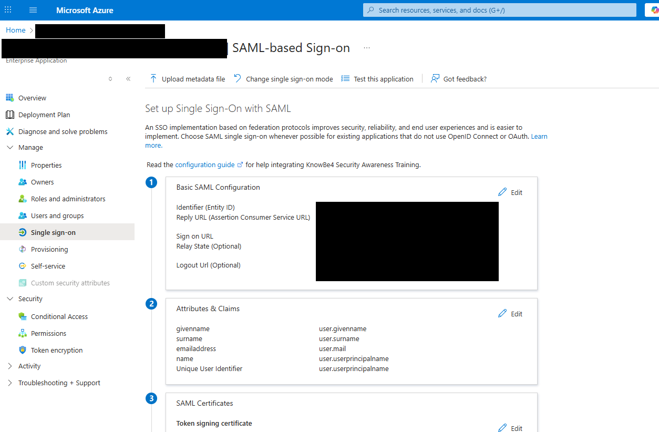The image size is (659, 432).
Task: Click the pencil icon for SAML Certificates
Action: tap(502, 428)
